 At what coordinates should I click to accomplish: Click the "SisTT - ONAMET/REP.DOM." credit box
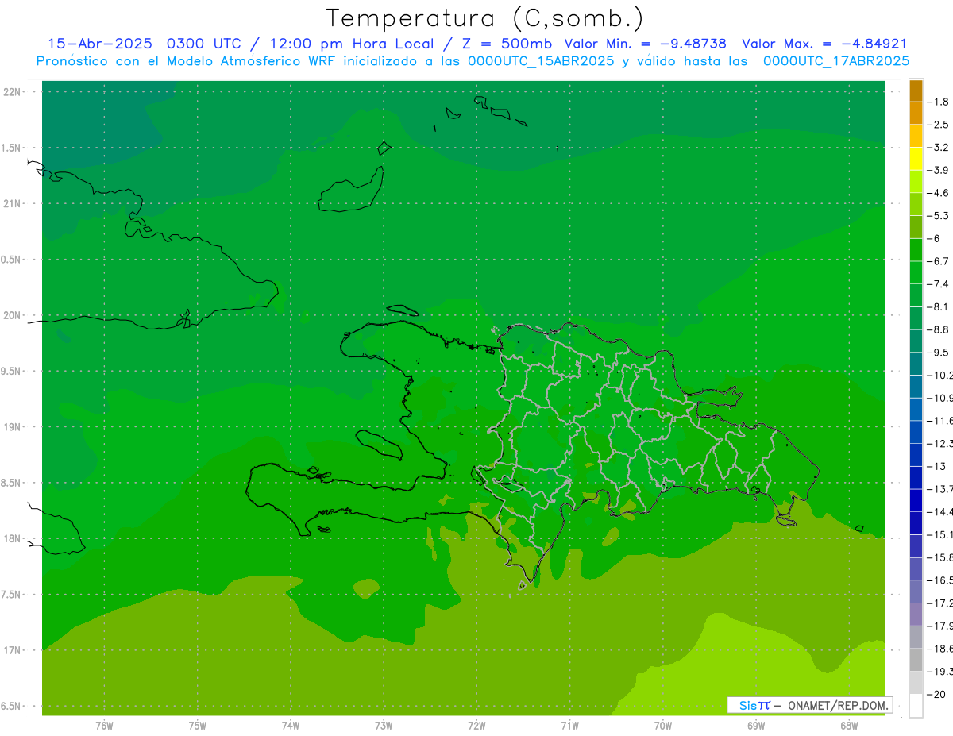810,705
